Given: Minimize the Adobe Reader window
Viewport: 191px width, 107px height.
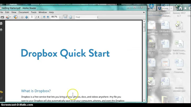Looking at the screenshot, I should tap(130, 7).
